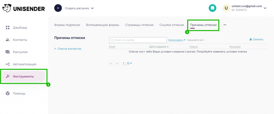Open the Фильтровать filter dropdown
Image resolution: width=274 pixels, height=114 pixels.
(177, 40)
